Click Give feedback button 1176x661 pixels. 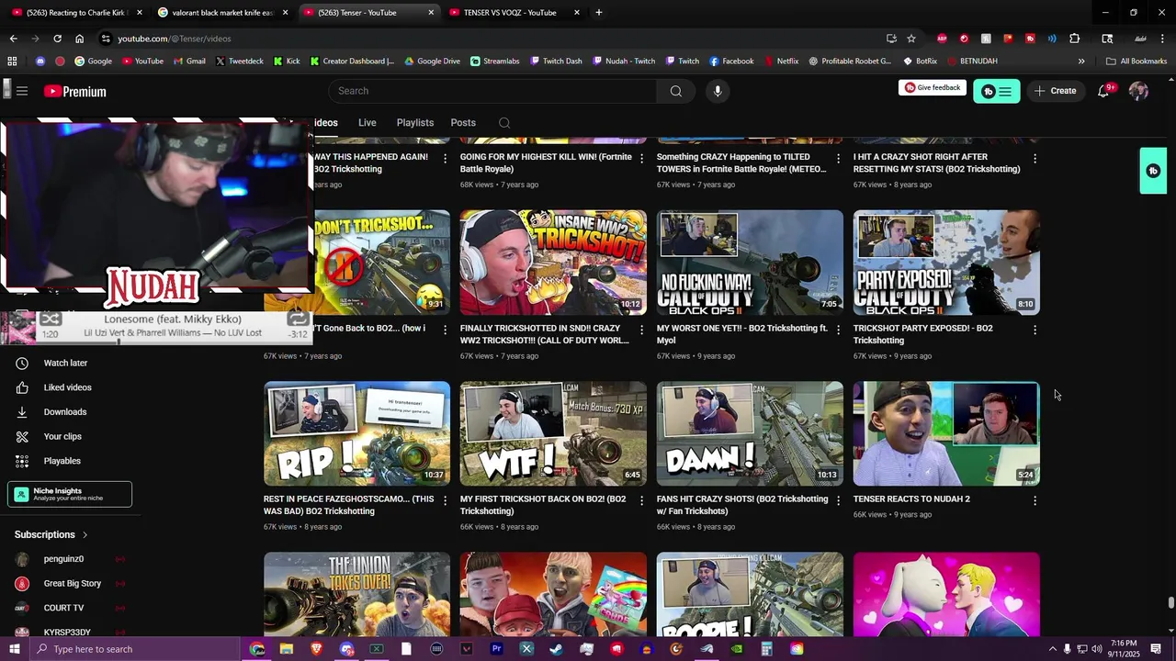tap(932, 88)
